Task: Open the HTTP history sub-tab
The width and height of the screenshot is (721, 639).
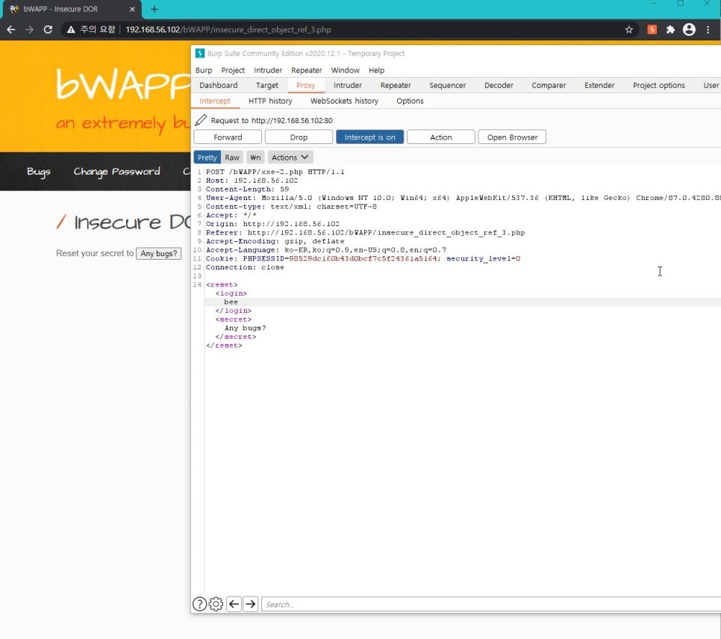Action: pos(270,101)
